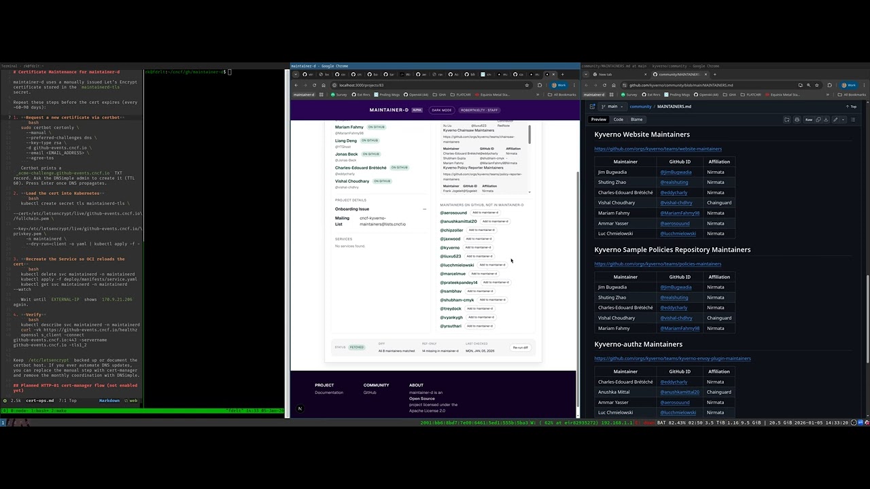
Task: Open tab search arrow in maintainer-d window
Action: pos(296,74)
